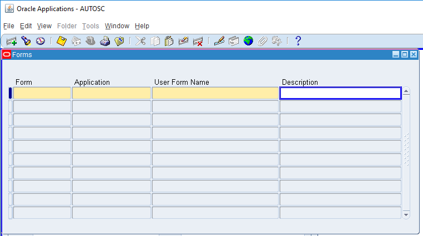Screen dimensions: 423x236
Task: Open Translations with the globe icon
Action: tap(248, 41)
